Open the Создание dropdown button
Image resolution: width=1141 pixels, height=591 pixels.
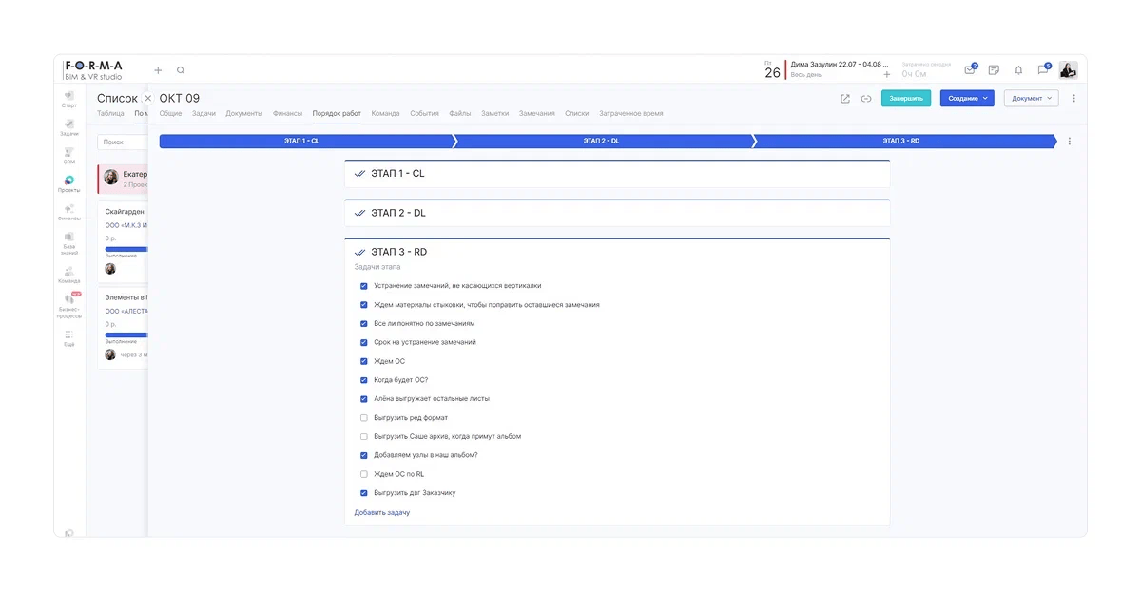click(x=967, y=98)
